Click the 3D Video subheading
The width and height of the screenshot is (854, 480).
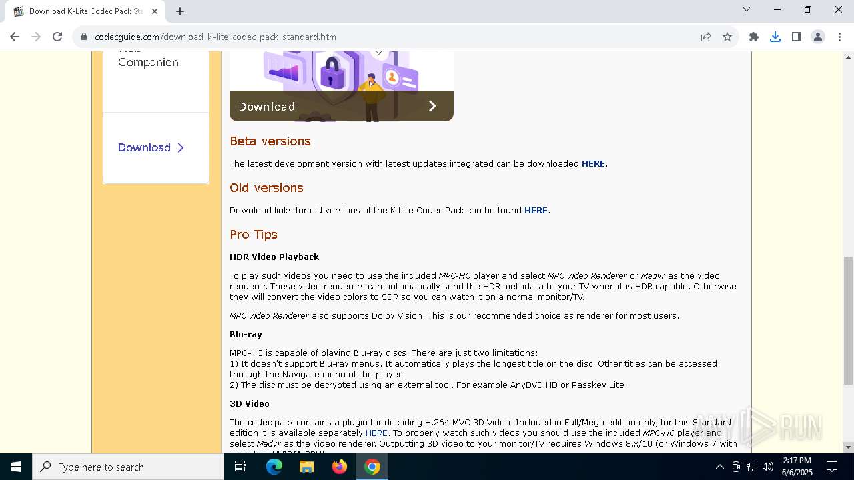tap(250, 403)
